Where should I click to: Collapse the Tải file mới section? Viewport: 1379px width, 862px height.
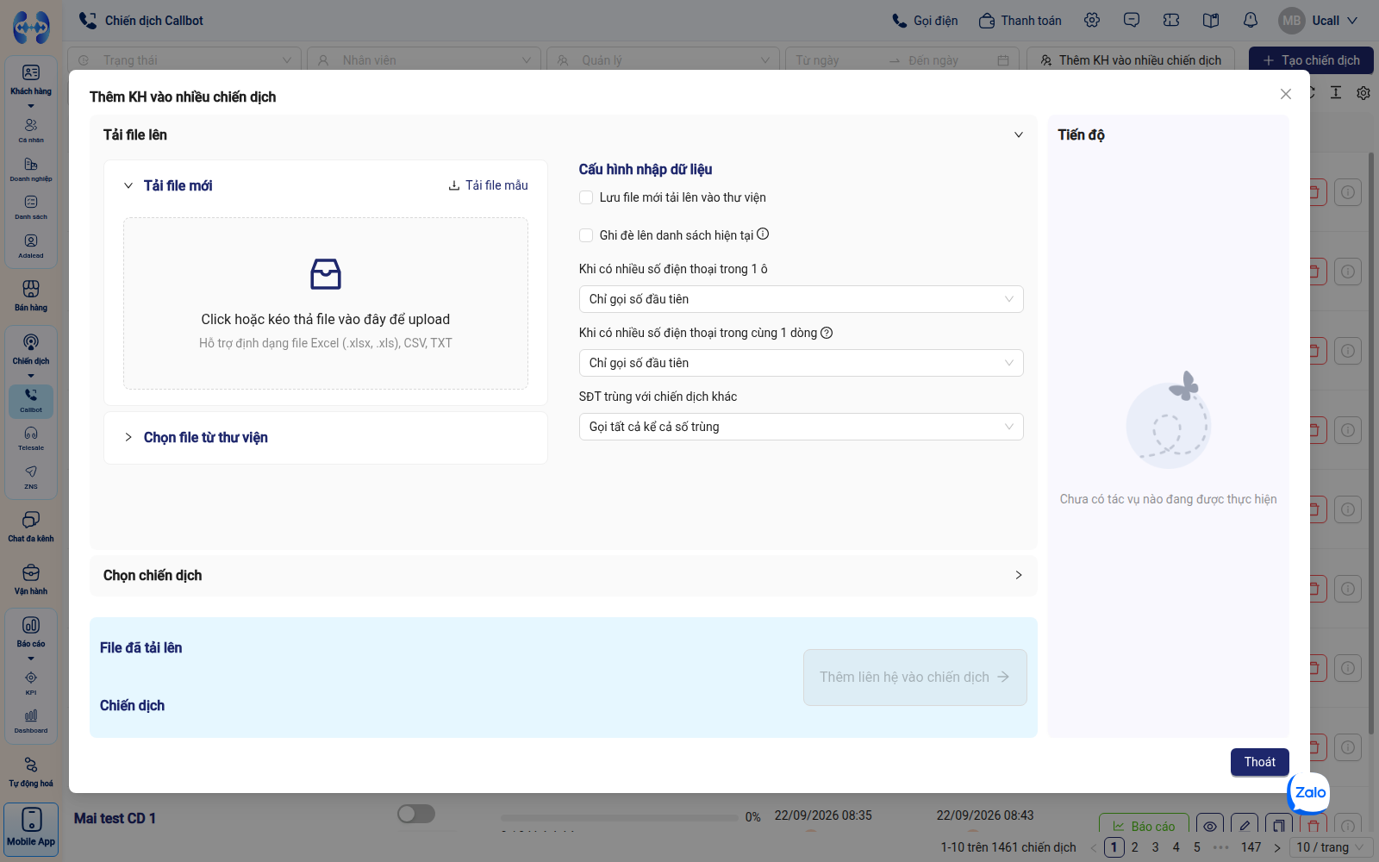pyautogui.click(x=128, y=185)
